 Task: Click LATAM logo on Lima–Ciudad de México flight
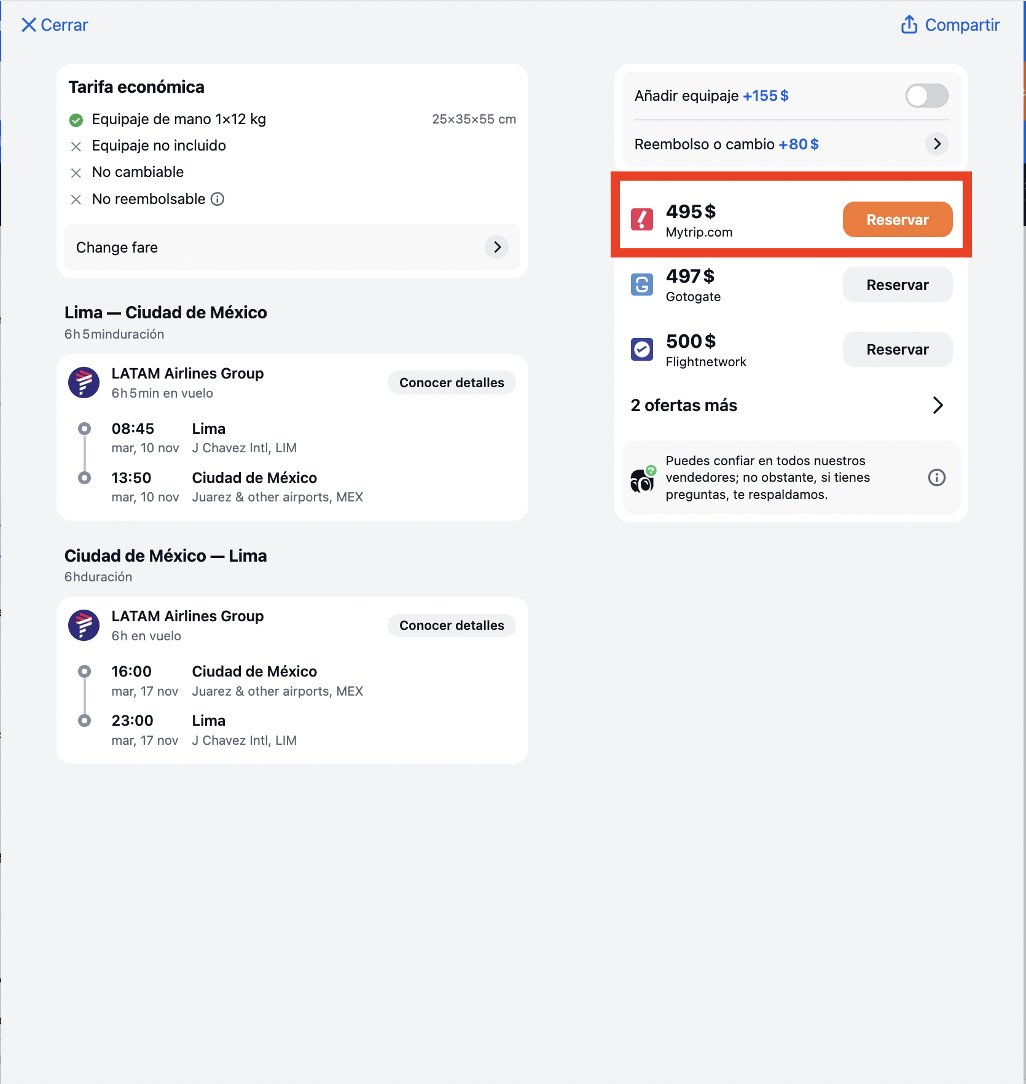84,383
